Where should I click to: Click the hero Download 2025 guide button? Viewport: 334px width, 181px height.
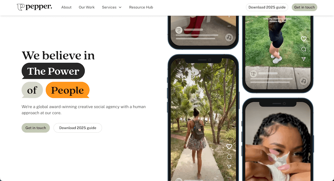pyautogui.click(x=78, y=128)
